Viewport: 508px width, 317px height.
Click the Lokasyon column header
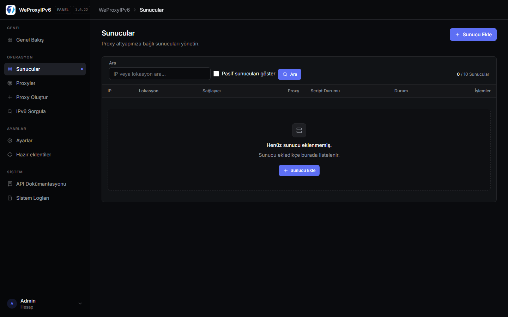(149, 91)
